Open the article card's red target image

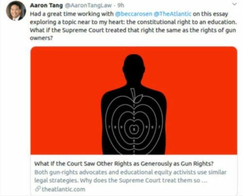click(x=134, y=100)
